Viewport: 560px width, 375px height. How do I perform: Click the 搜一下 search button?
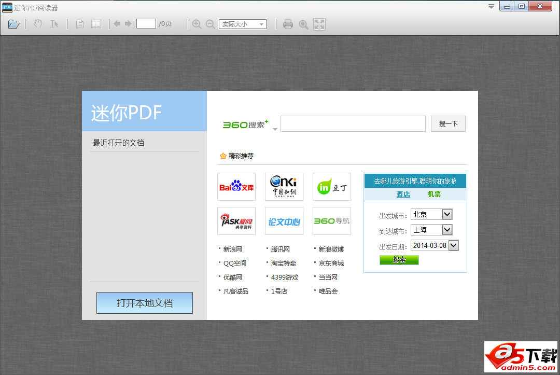tap(447, 123)
